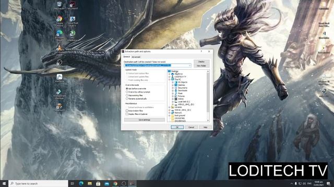Viewport: 334px width, 187px height.
Task: Click the Pictures folder icon in tree
Action: pyautogui.click(x=176, y=96)
